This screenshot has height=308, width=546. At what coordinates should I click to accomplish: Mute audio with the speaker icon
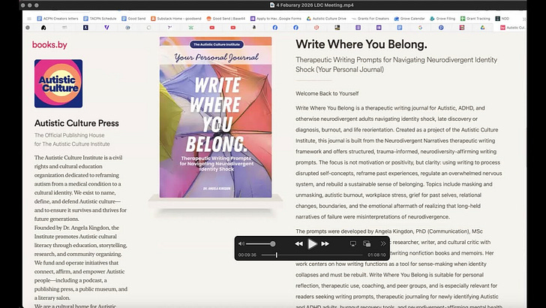click(x=241, y=243)
